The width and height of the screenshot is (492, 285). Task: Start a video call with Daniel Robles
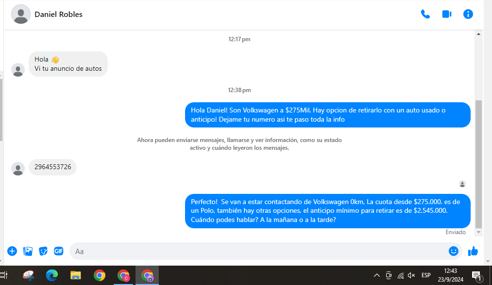pos(446,14)
